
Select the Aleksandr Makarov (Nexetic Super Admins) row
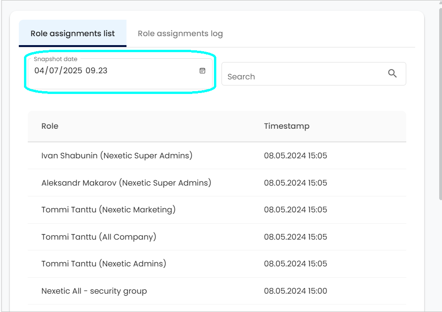[x=217, y=183]
